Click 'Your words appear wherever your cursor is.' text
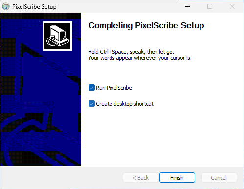Viewport: 244px width, 189px height. [140, 58]
